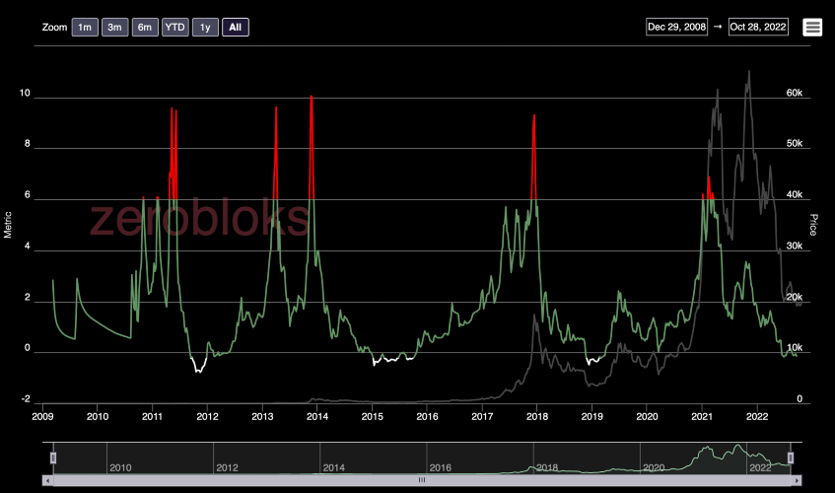Grab the right navigator range handle
This screenshot has height=493, width=835.
click(x=791, y=458)
